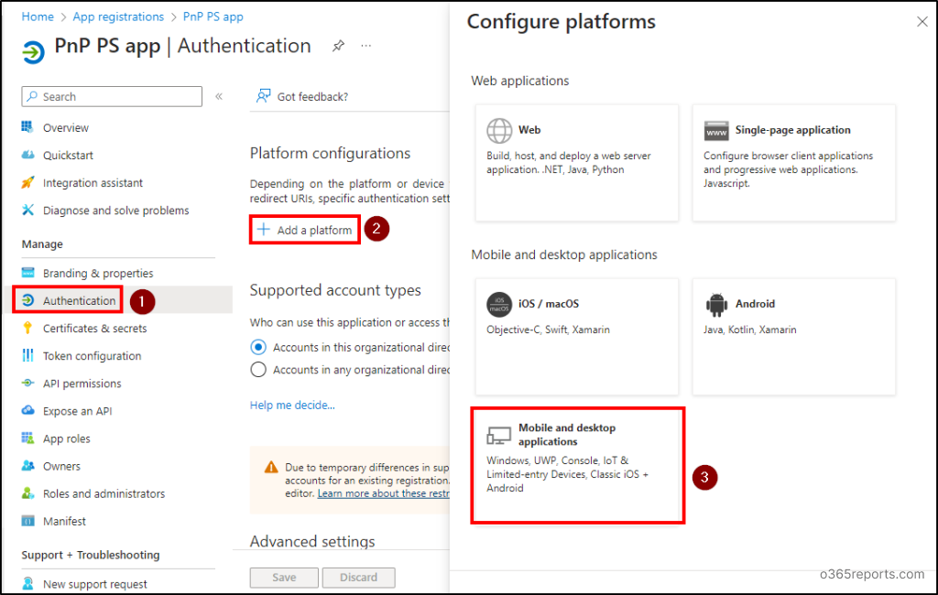938x595 pixels.
Task: Open API permissions menu item
Action: 82,384
